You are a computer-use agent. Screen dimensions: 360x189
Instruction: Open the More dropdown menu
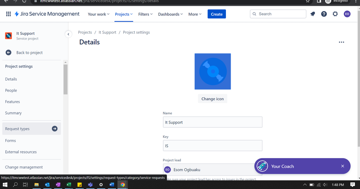[195, 14]
